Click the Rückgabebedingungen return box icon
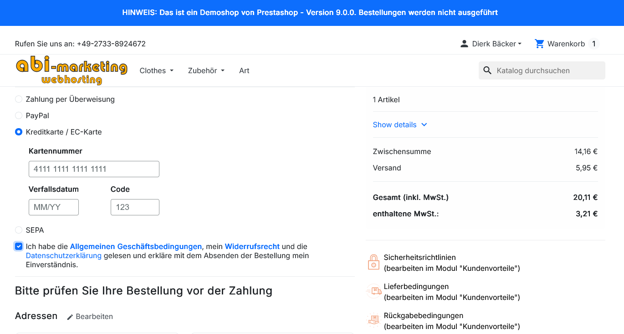This screenshot has width=624, height=334. (373, 320)
